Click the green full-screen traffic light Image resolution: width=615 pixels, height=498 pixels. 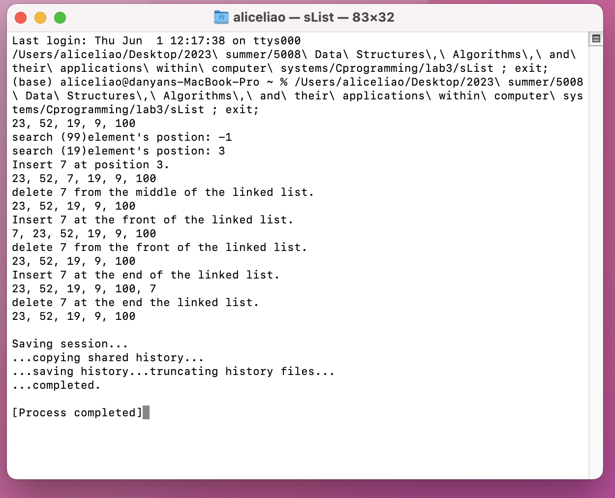click(60, 17)
